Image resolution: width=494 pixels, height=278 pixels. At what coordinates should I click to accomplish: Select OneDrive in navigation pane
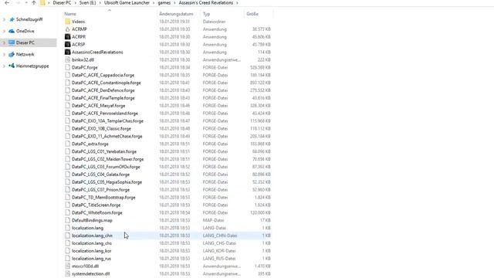pos(25,31)
